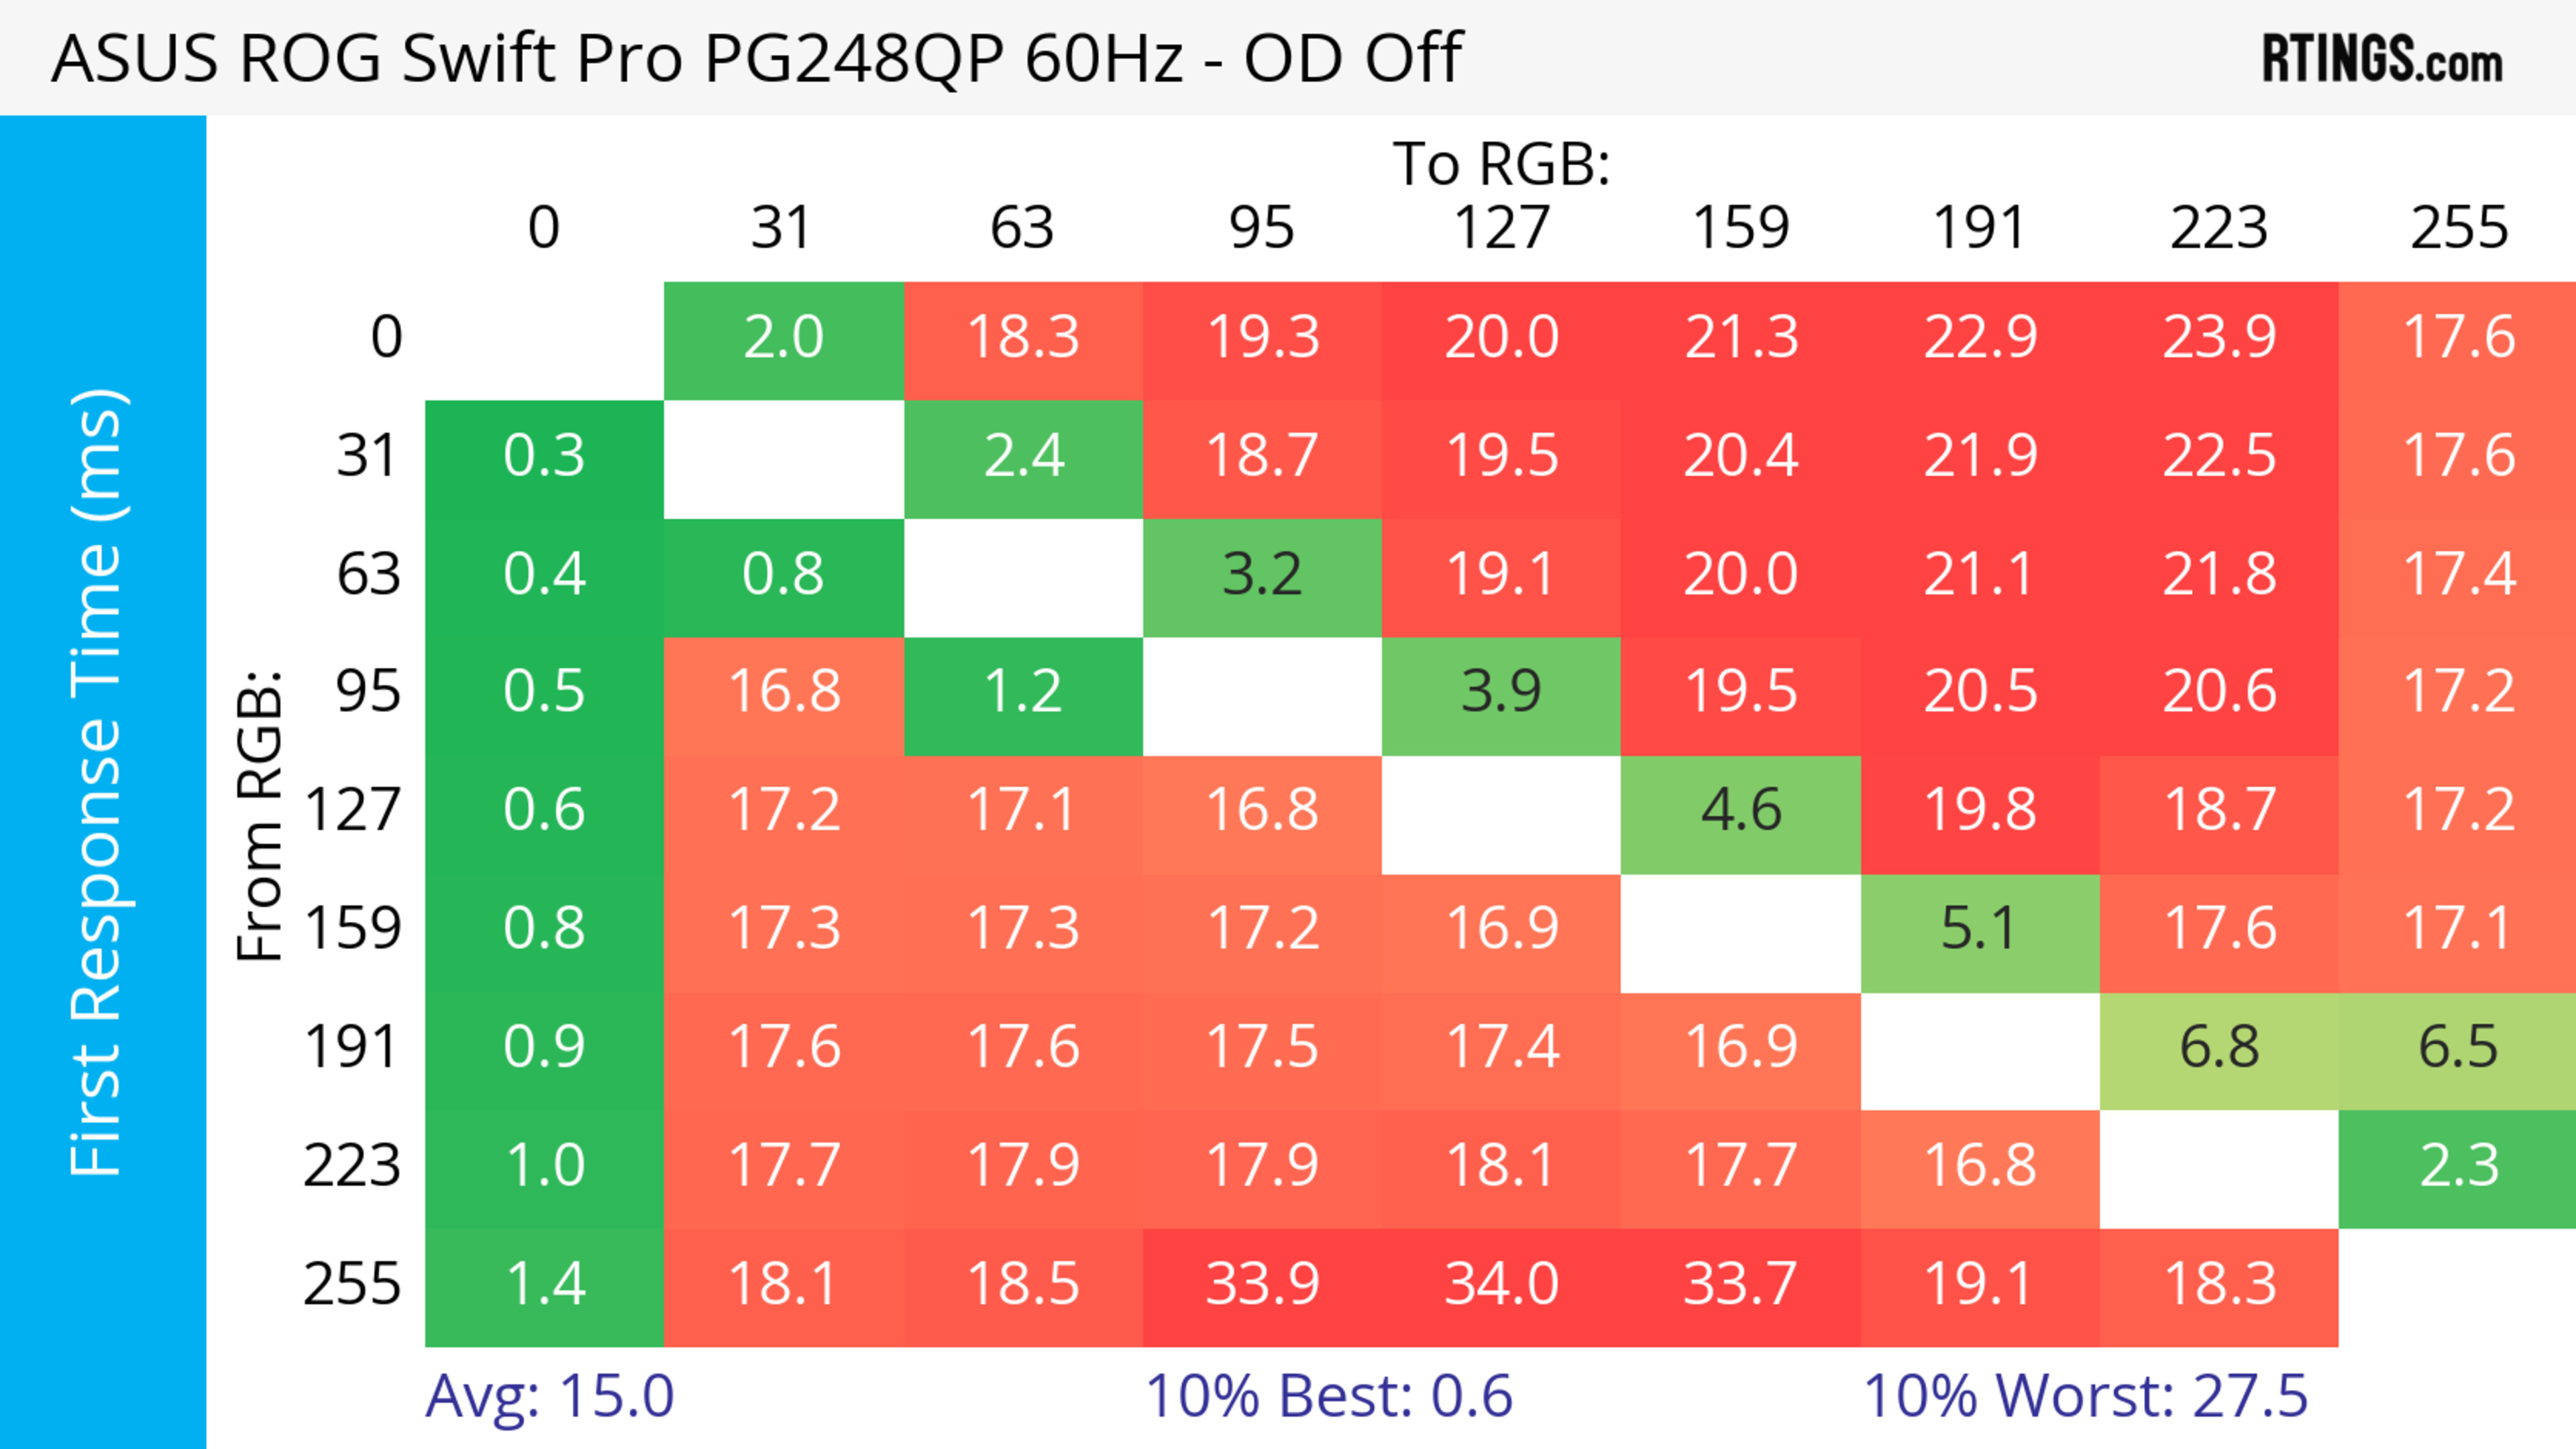
Task: Click the green 2.0 cell
Action: 783,338
